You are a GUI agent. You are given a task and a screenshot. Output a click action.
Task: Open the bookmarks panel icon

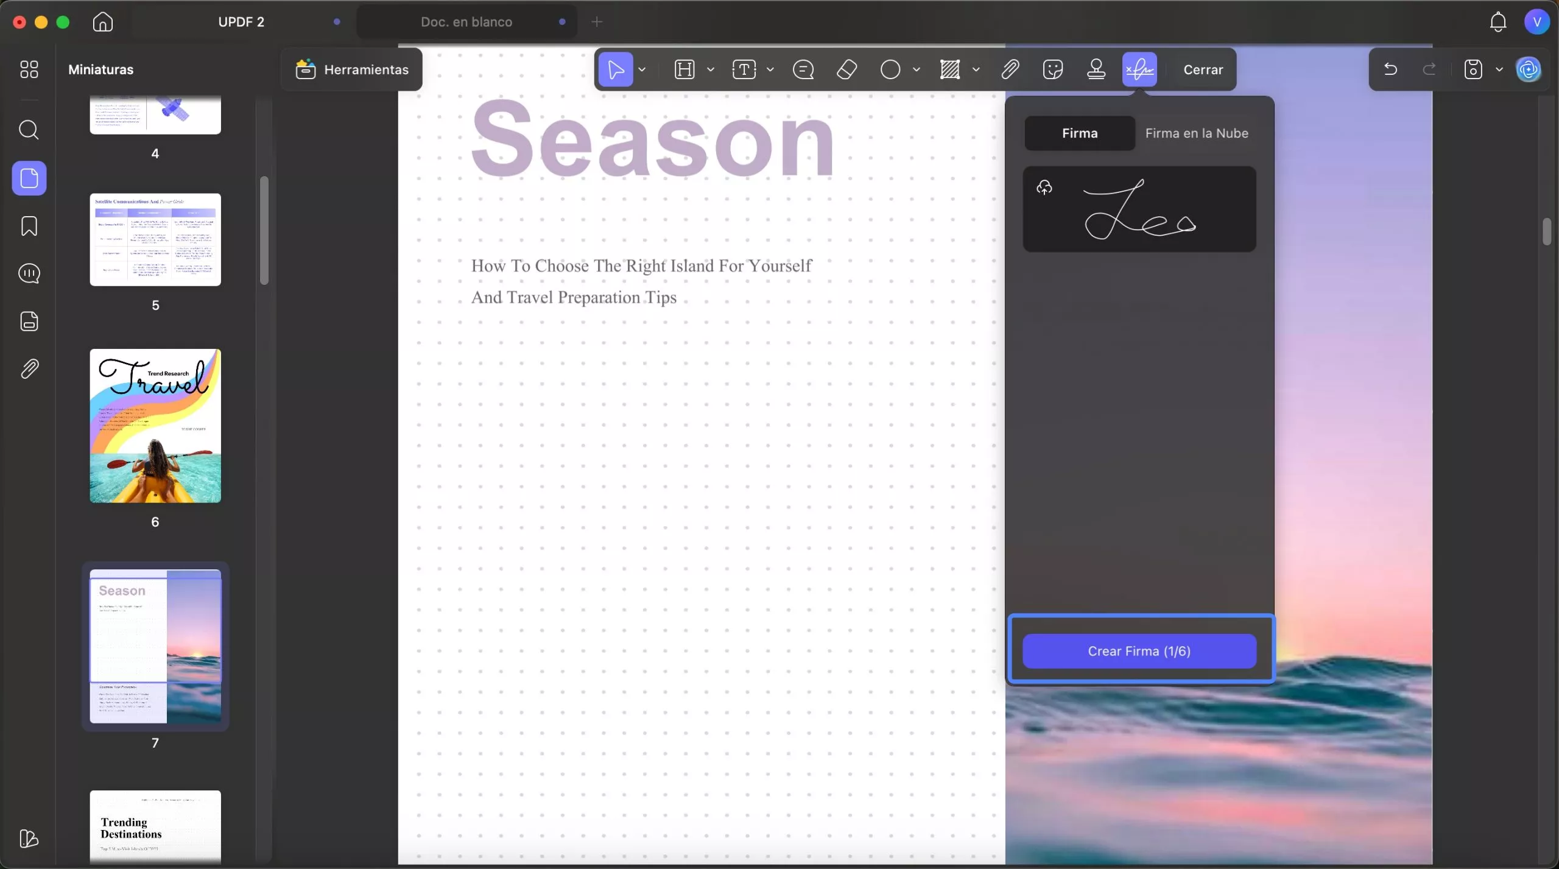tap(29, 226)
